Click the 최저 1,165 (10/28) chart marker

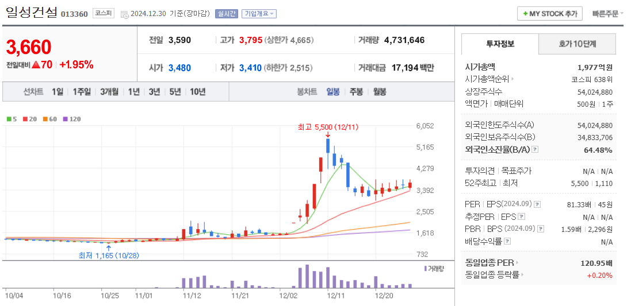[x=109, y=255]
